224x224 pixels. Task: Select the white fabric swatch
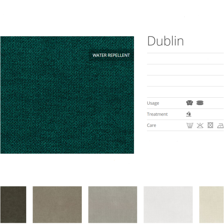click(x=168, y=205)
